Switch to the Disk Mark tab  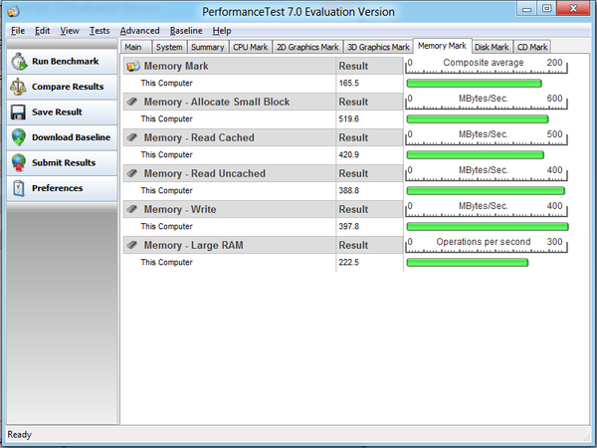pyautogui.click(x=492, y=47)
